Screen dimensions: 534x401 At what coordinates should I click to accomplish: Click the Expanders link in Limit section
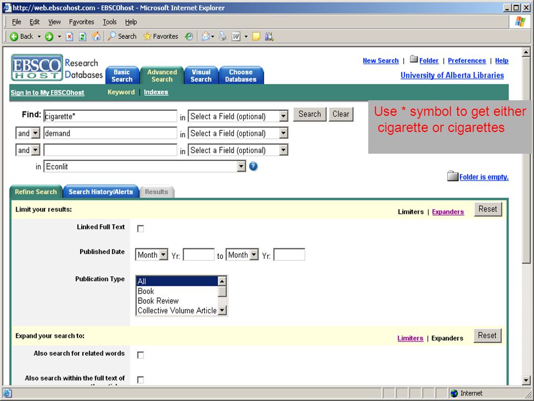(x=448, y=212)
